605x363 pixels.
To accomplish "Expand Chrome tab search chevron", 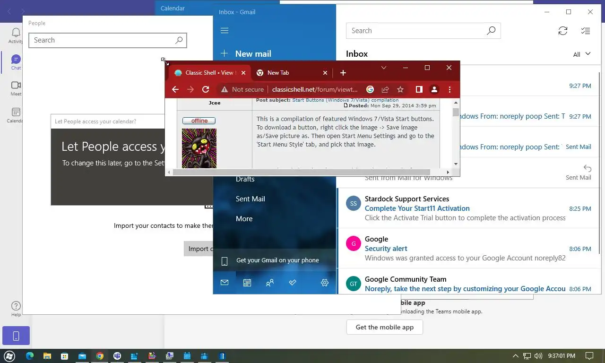I will tap(384, 68).
